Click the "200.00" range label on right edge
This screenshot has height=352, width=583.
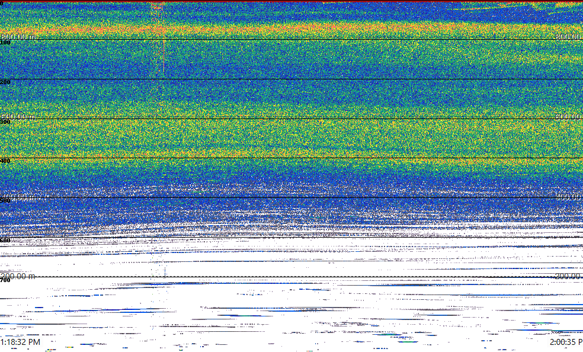[569, 276]
